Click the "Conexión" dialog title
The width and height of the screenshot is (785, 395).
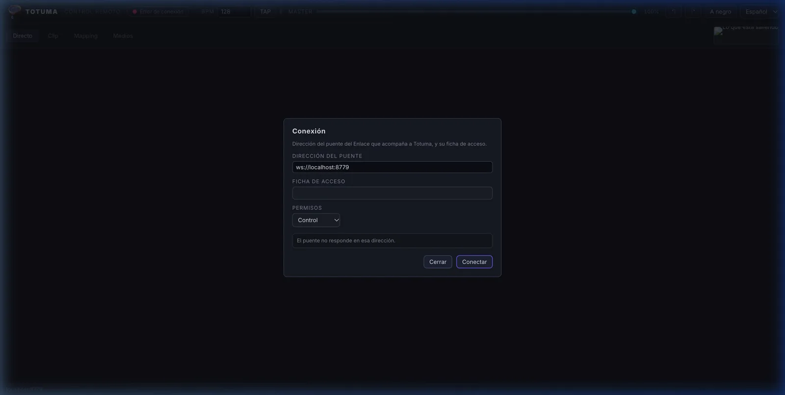tap(309, 131)
